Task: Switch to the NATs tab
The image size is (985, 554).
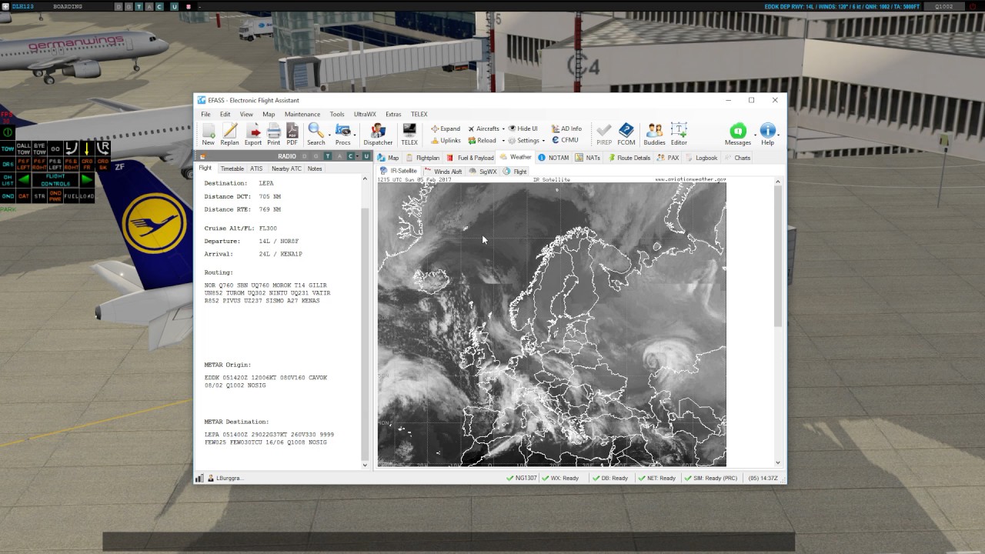Action: [589, 158]
